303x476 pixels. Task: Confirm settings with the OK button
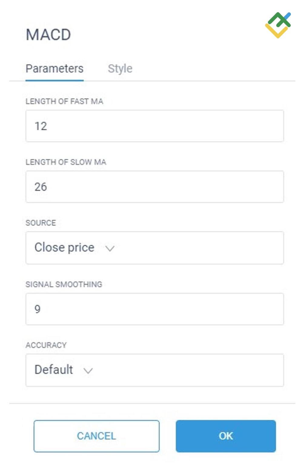pyautogui.click(x=226, y=436)
